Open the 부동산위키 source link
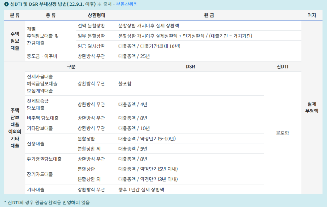327x207 pixels. tap(127, 4)
